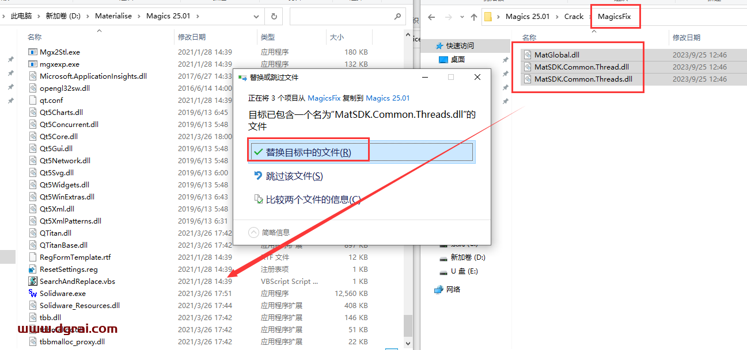Choose 跳过该文件(S) option
Screen dimensions: 747x350
(x=363, y=176)
